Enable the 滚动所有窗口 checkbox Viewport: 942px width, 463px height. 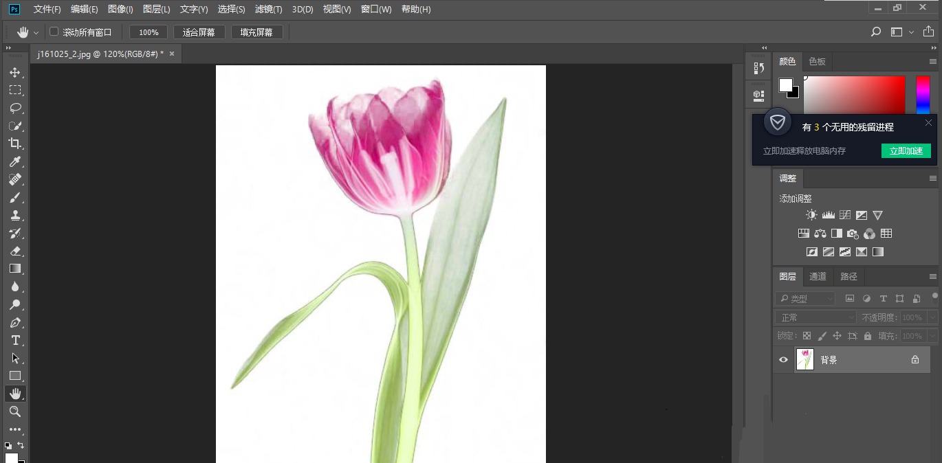click(53, 31)
